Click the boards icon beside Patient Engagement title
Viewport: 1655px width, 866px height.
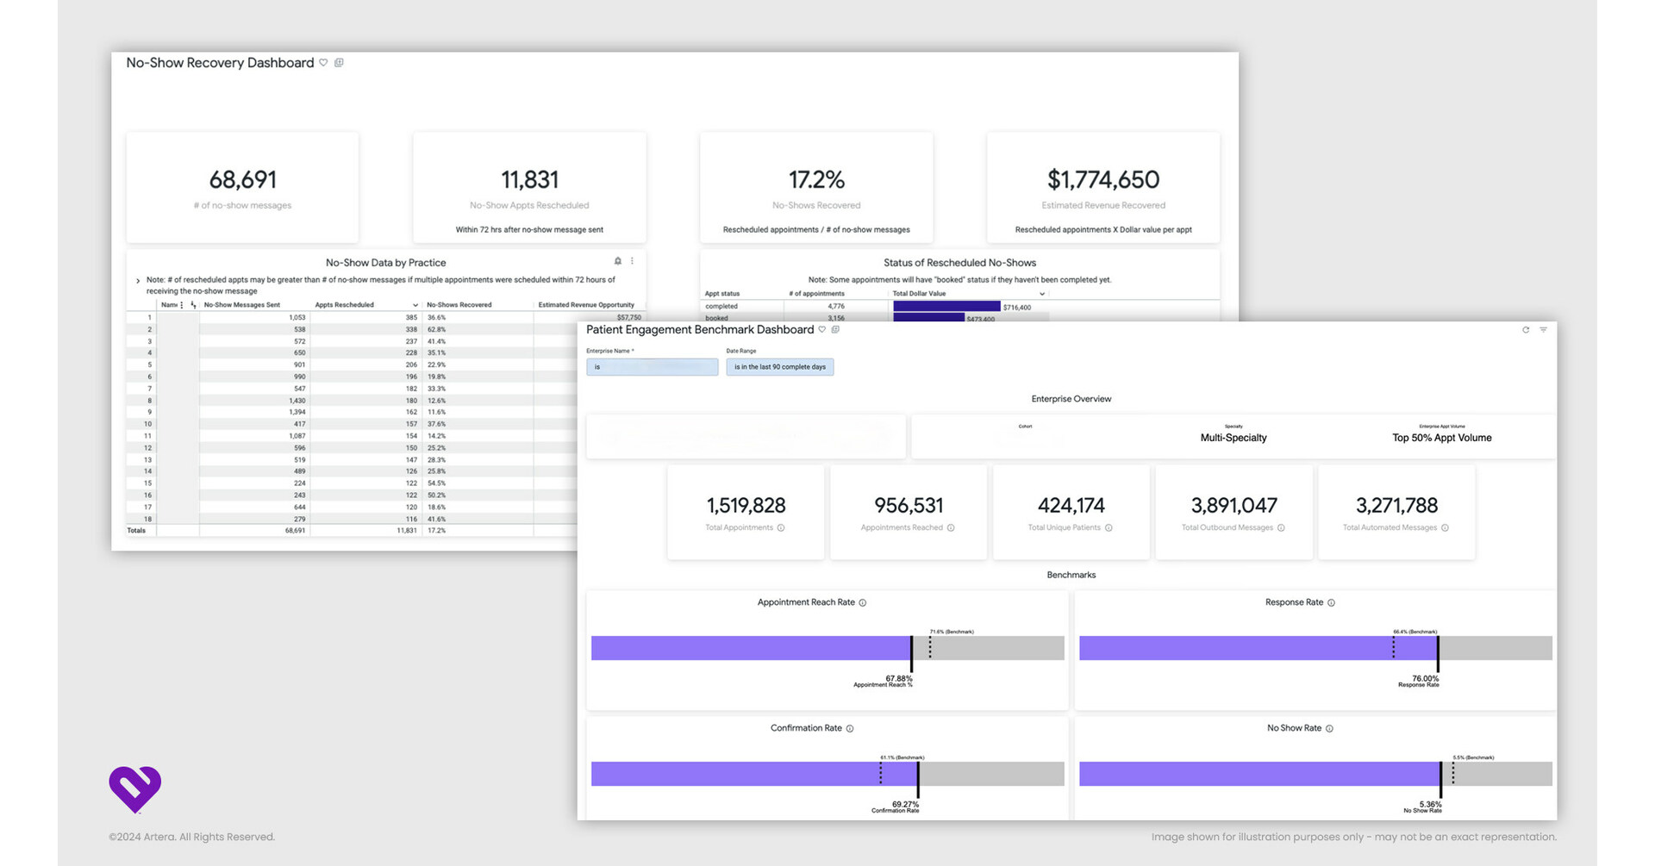click(835, 330)
